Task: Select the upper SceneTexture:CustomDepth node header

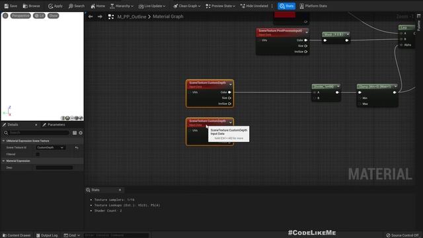Action: pos(207,85)
